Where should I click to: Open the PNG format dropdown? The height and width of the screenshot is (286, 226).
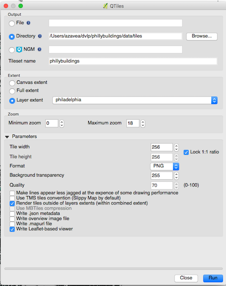(164, 166)
